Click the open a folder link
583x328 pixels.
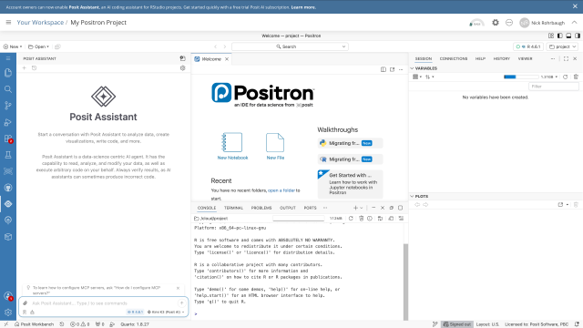coord(281,190)
